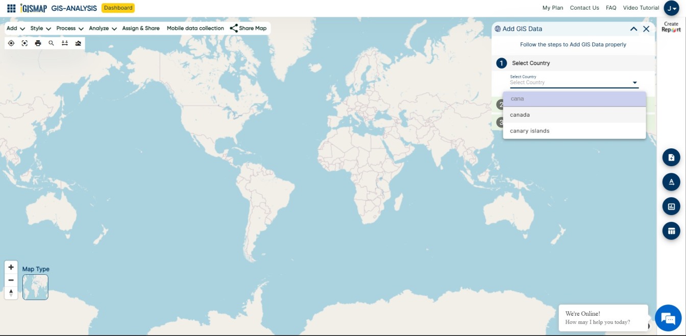Select the center focus tool

(24, 43)
